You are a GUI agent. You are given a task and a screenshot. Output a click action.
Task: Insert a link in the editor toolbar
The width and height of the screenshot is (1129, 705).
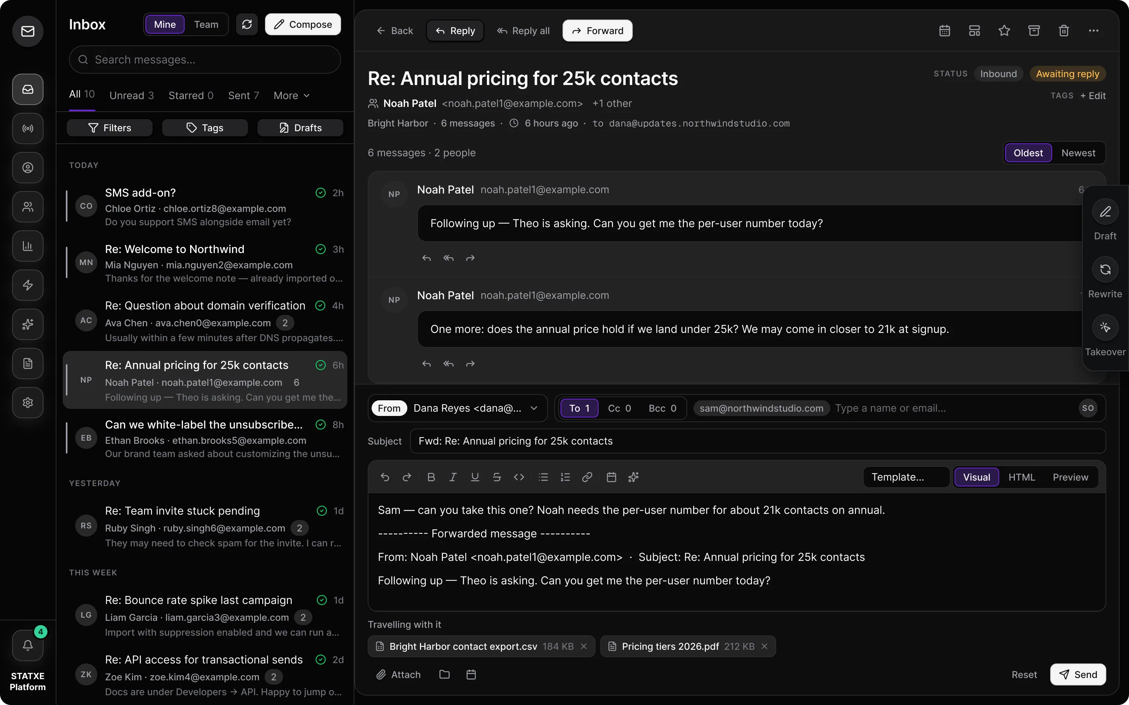pos(587,477)
